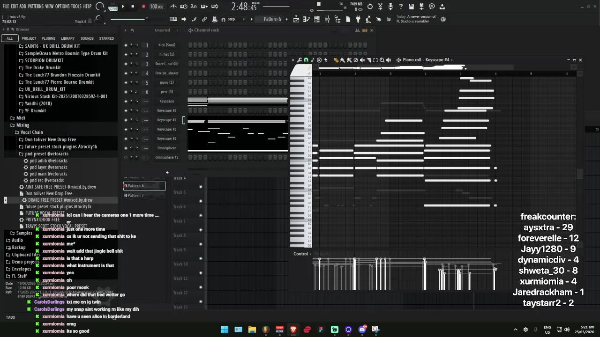This screenshot has height=337, width=600.
Task: Open the TOOLS menu
Action: [76, 7]
